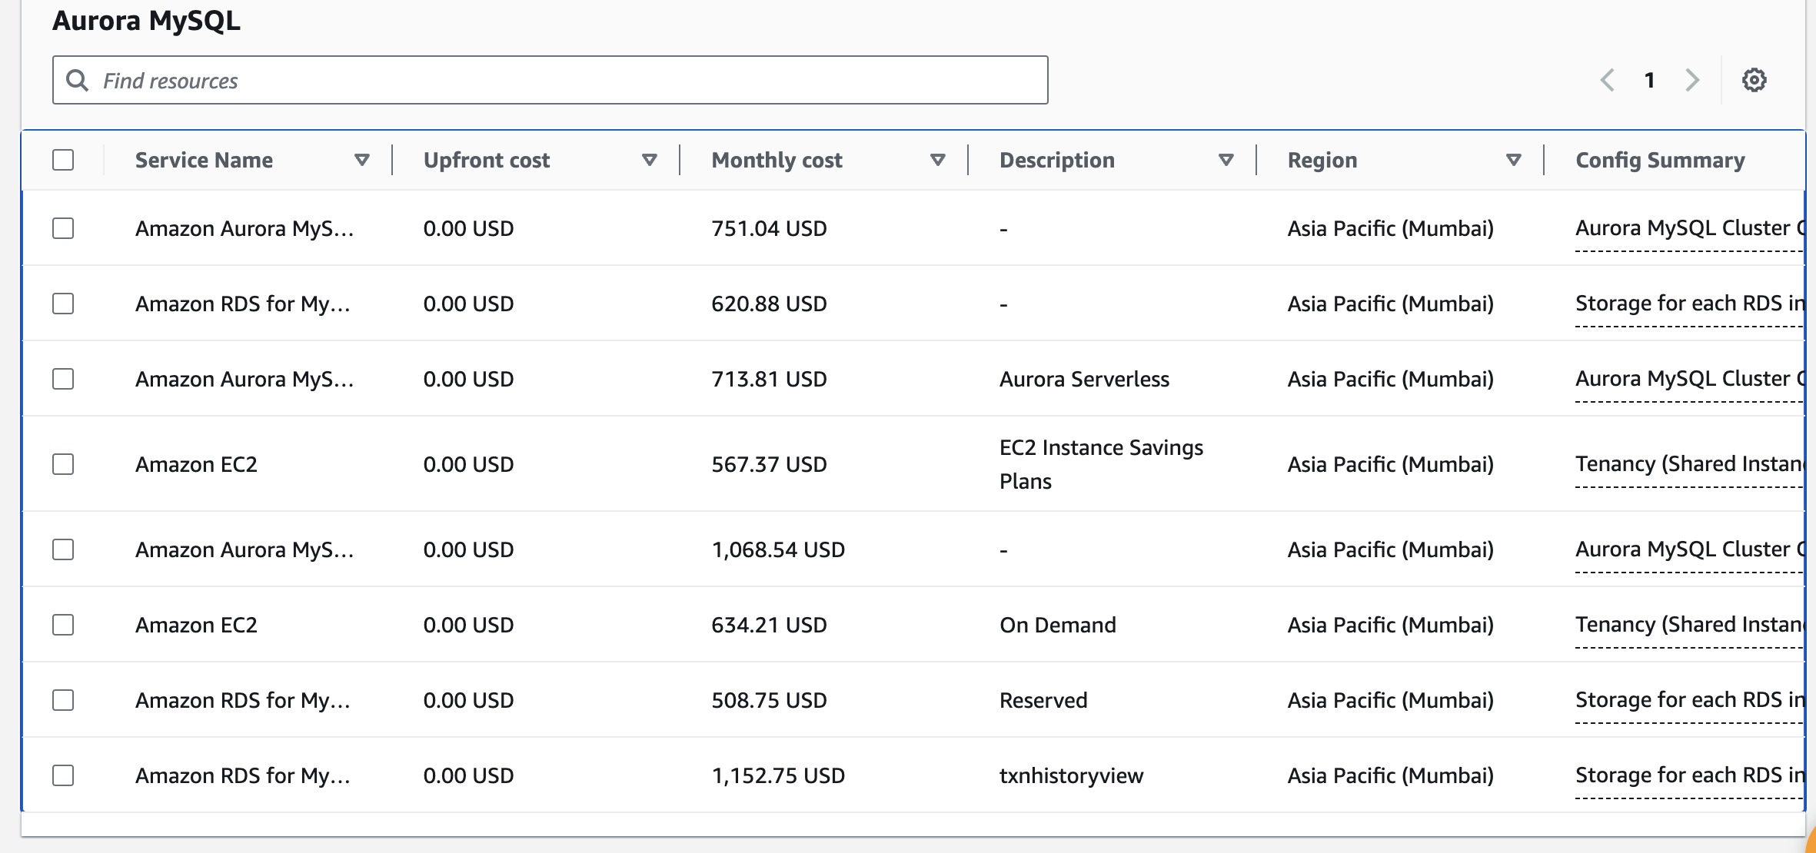Click Amazon EC2 name in Savings Plans row
The height and width of the screenshot is (853, 1816).
[196, 464]
